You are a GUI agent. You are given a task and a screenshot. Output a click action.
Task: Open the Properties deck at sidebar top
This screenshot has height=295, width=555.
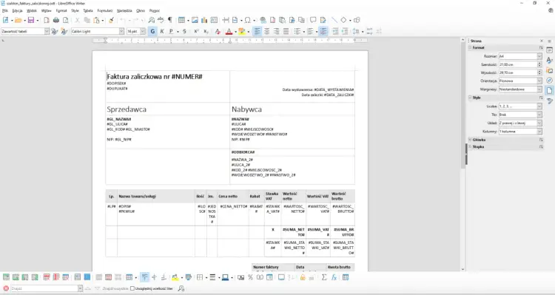tap(549, 50)
